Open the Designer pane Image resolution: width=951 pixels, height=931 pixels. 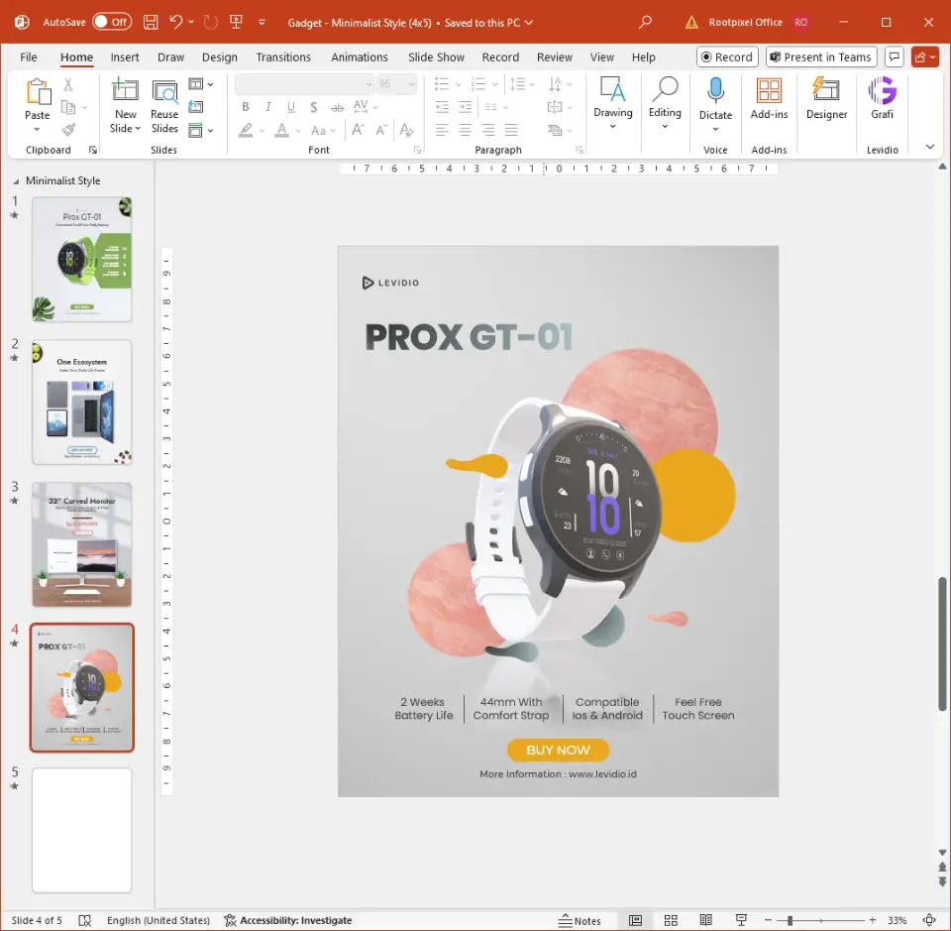[826, 98]
